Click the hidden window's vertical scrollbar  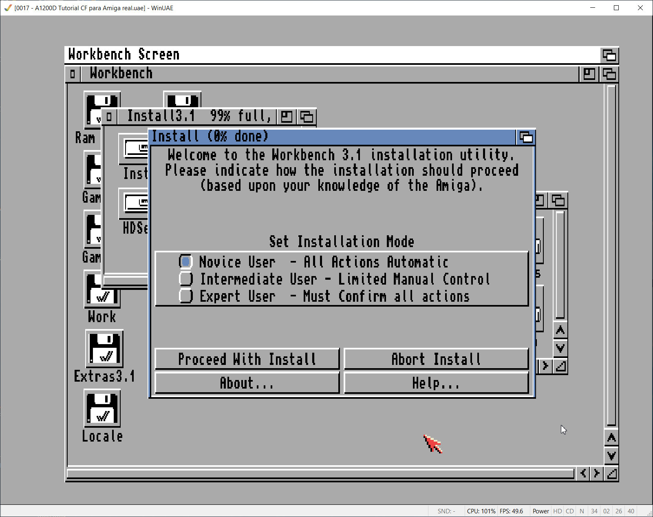click(560, 265)
